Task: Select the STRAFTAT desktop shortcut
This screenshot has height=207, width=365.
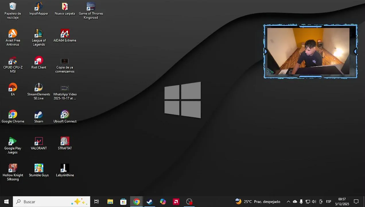Action: (65, 143)
